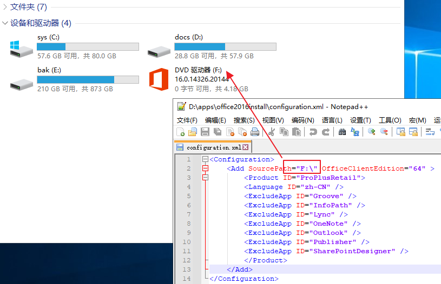
Task: Open the 工具(O) menu
Action: (x=390, y=120)
